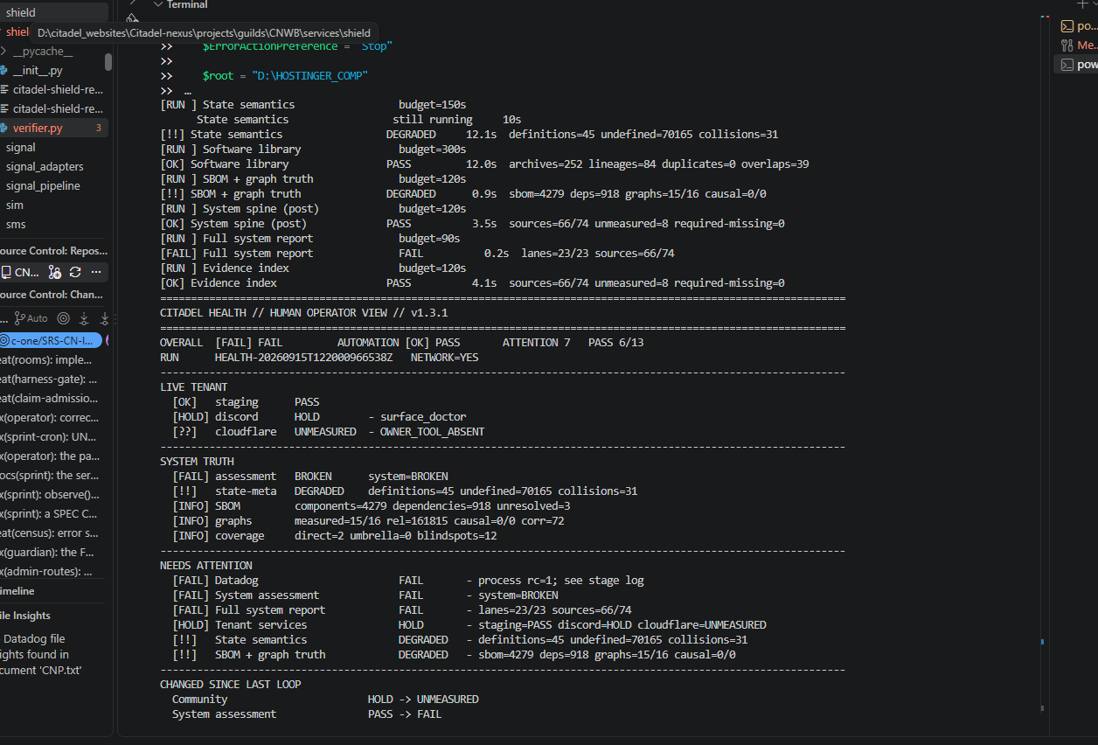
Task: Expand the Timeline section
Action: click(17, 591)
